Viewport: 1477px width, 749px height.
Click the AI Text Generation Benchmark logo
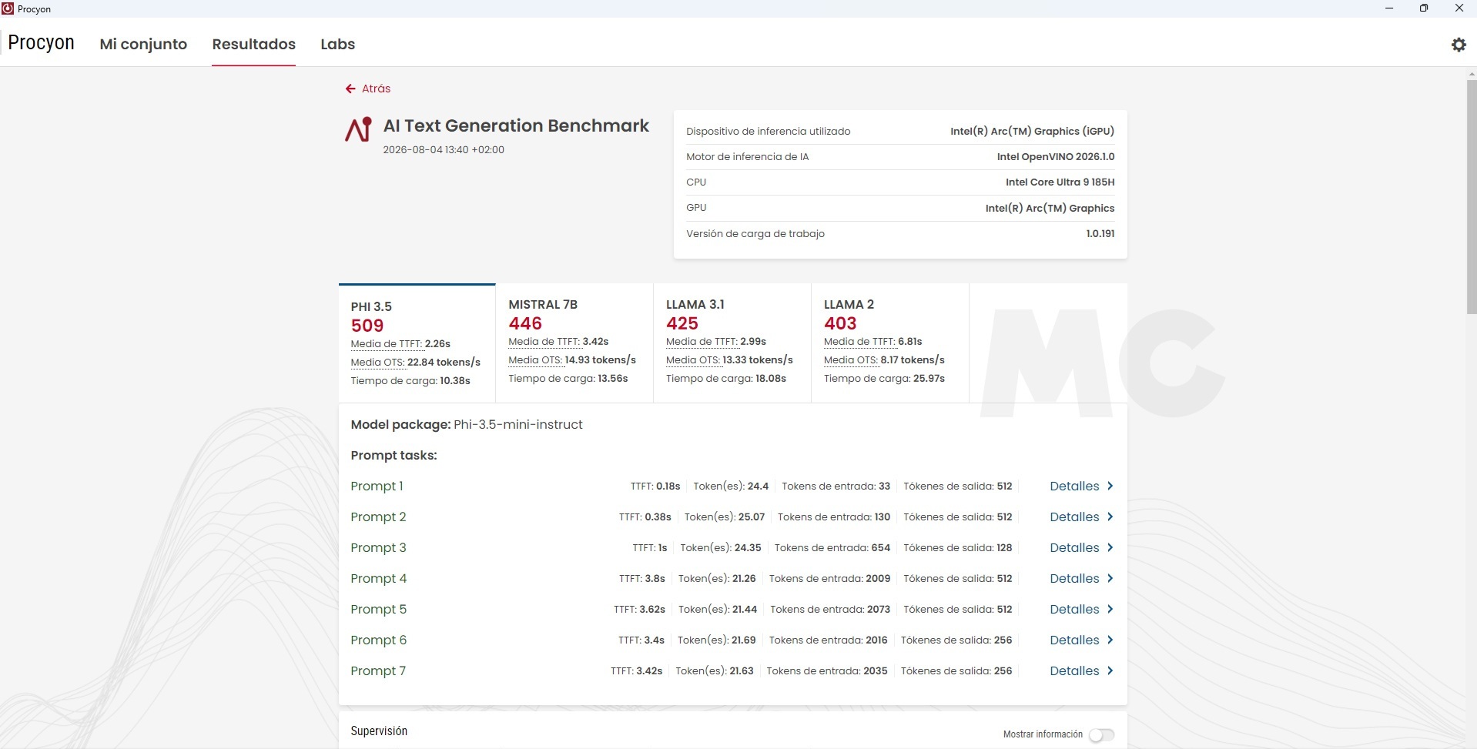pyautogui.click(x=358, y=129)
